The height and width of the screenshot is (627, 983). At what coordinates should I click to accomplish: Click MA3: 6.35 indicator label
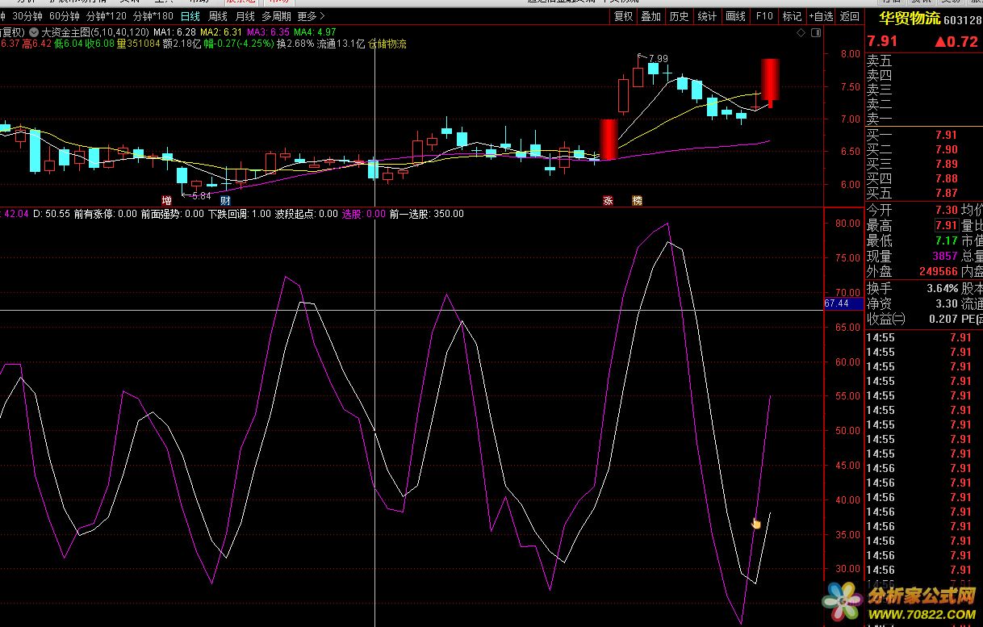pos(268,31)
